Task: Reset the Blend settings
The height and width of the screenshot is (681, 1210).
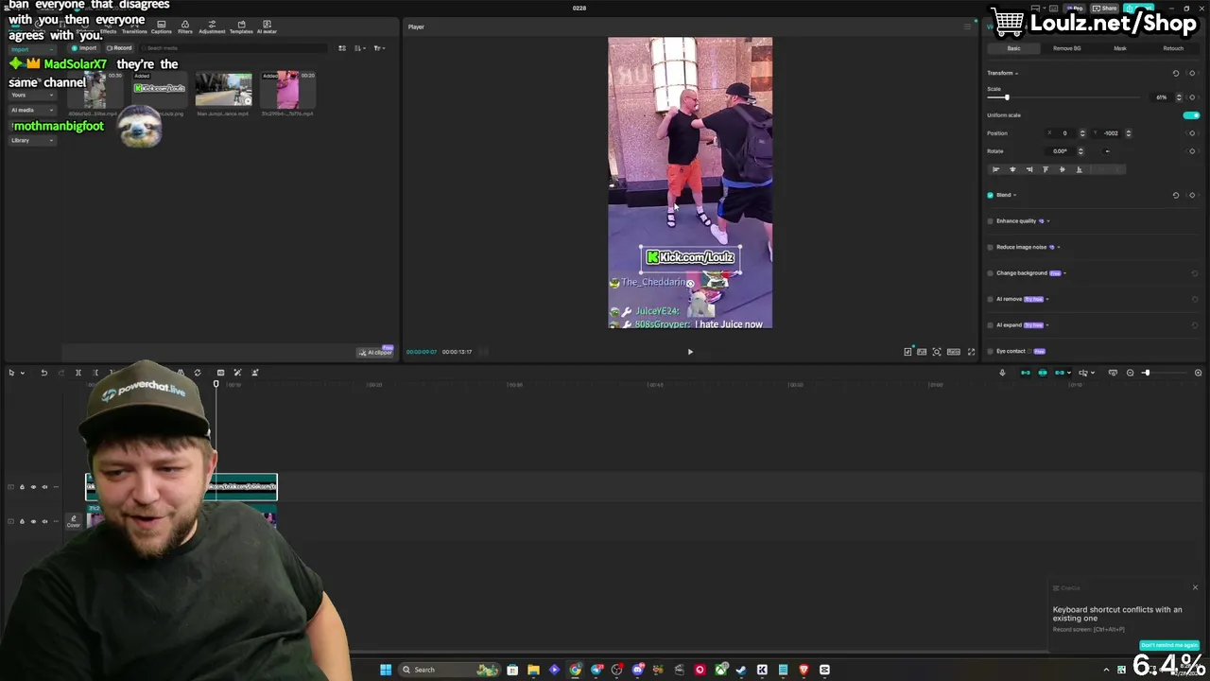Action: [1176, 195]
